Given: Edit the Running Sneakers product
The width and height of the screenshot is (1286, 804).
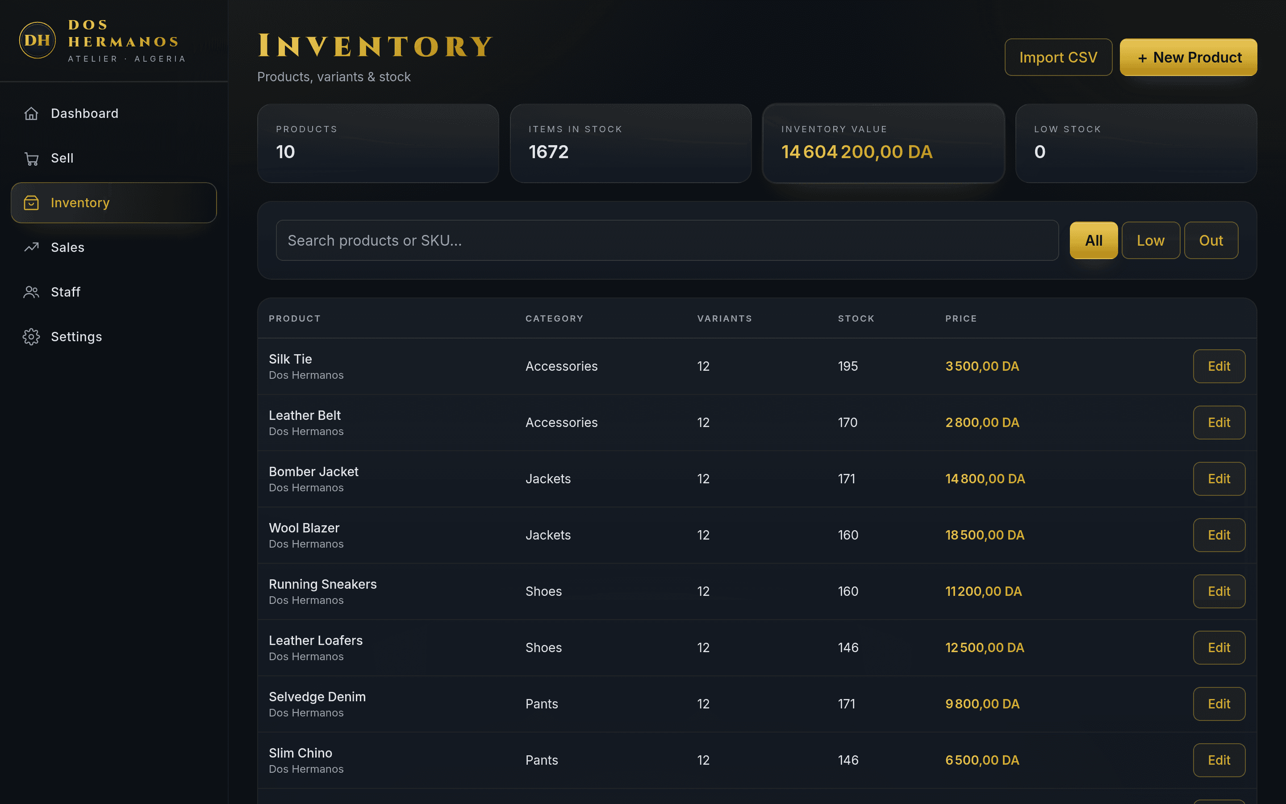Looking at the screenshot, I should coord(1219,591).
